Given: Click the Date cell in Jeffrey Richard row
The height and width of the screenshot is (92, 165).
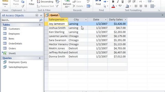Looking at the screenshot, I should click(x=98, y=52).
